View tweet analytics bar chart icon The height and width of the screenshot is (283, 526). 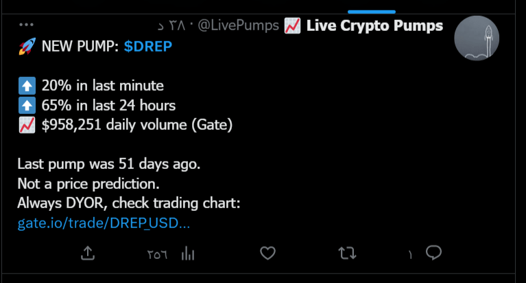(188, 253)
